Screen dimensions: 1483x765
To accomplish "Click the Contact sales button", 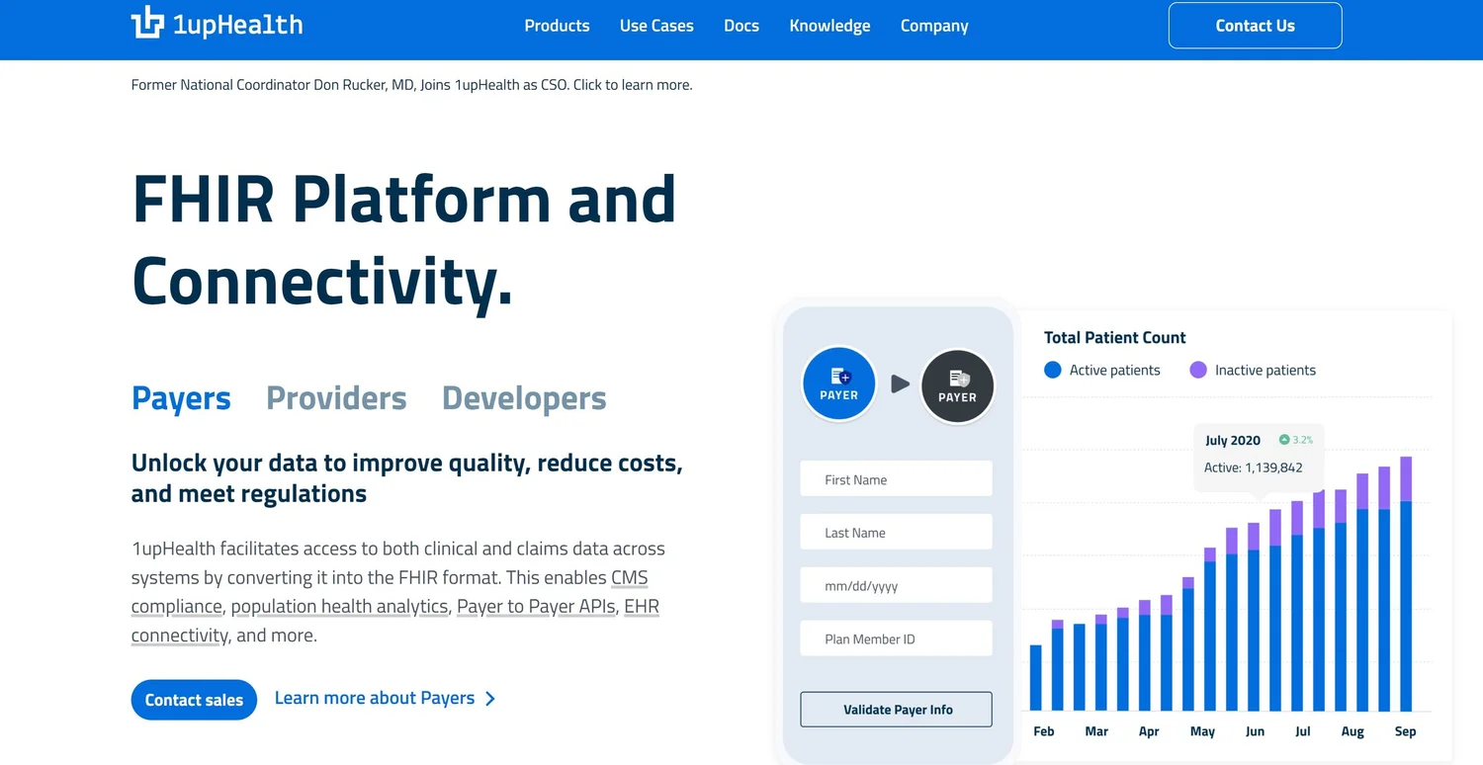I will click(x=194, y=700).
